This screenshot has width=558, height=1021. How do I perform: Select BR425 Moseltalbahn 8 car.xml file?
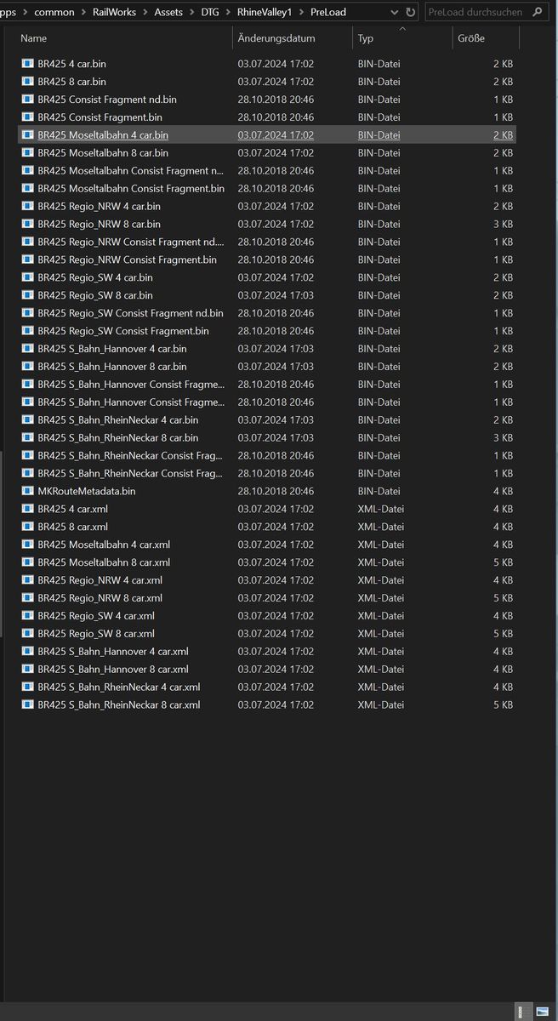click(266, 562)
